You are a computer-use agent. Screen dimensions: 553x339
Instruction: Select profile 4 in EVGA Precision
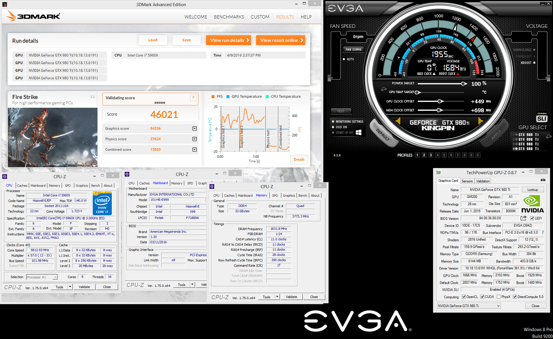click(437, 155)
